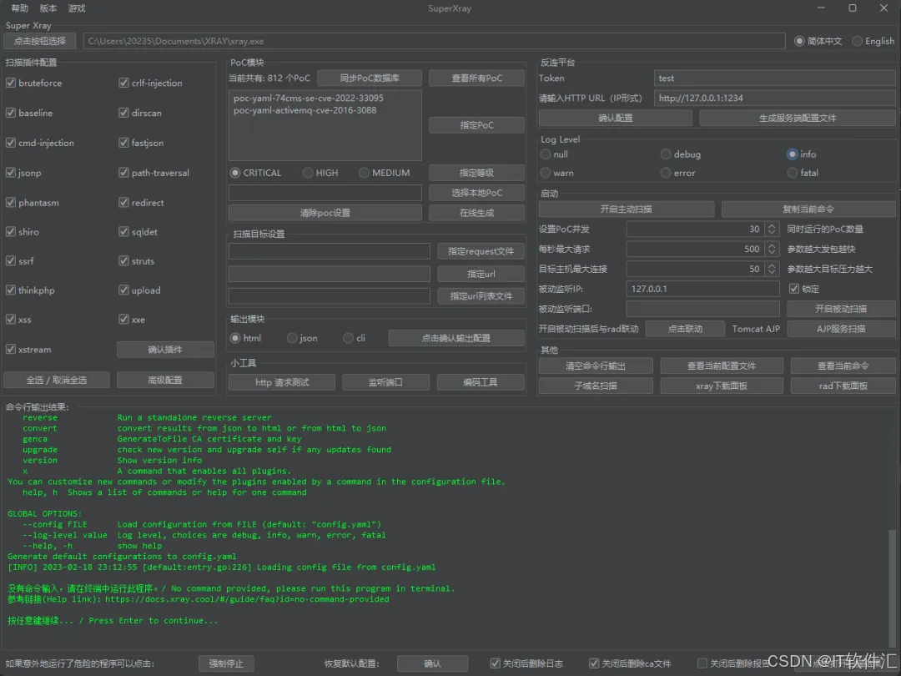This screenshot has width=901, height=676.
Task: Click 在线生成 button
Action: tap(476, 213)
